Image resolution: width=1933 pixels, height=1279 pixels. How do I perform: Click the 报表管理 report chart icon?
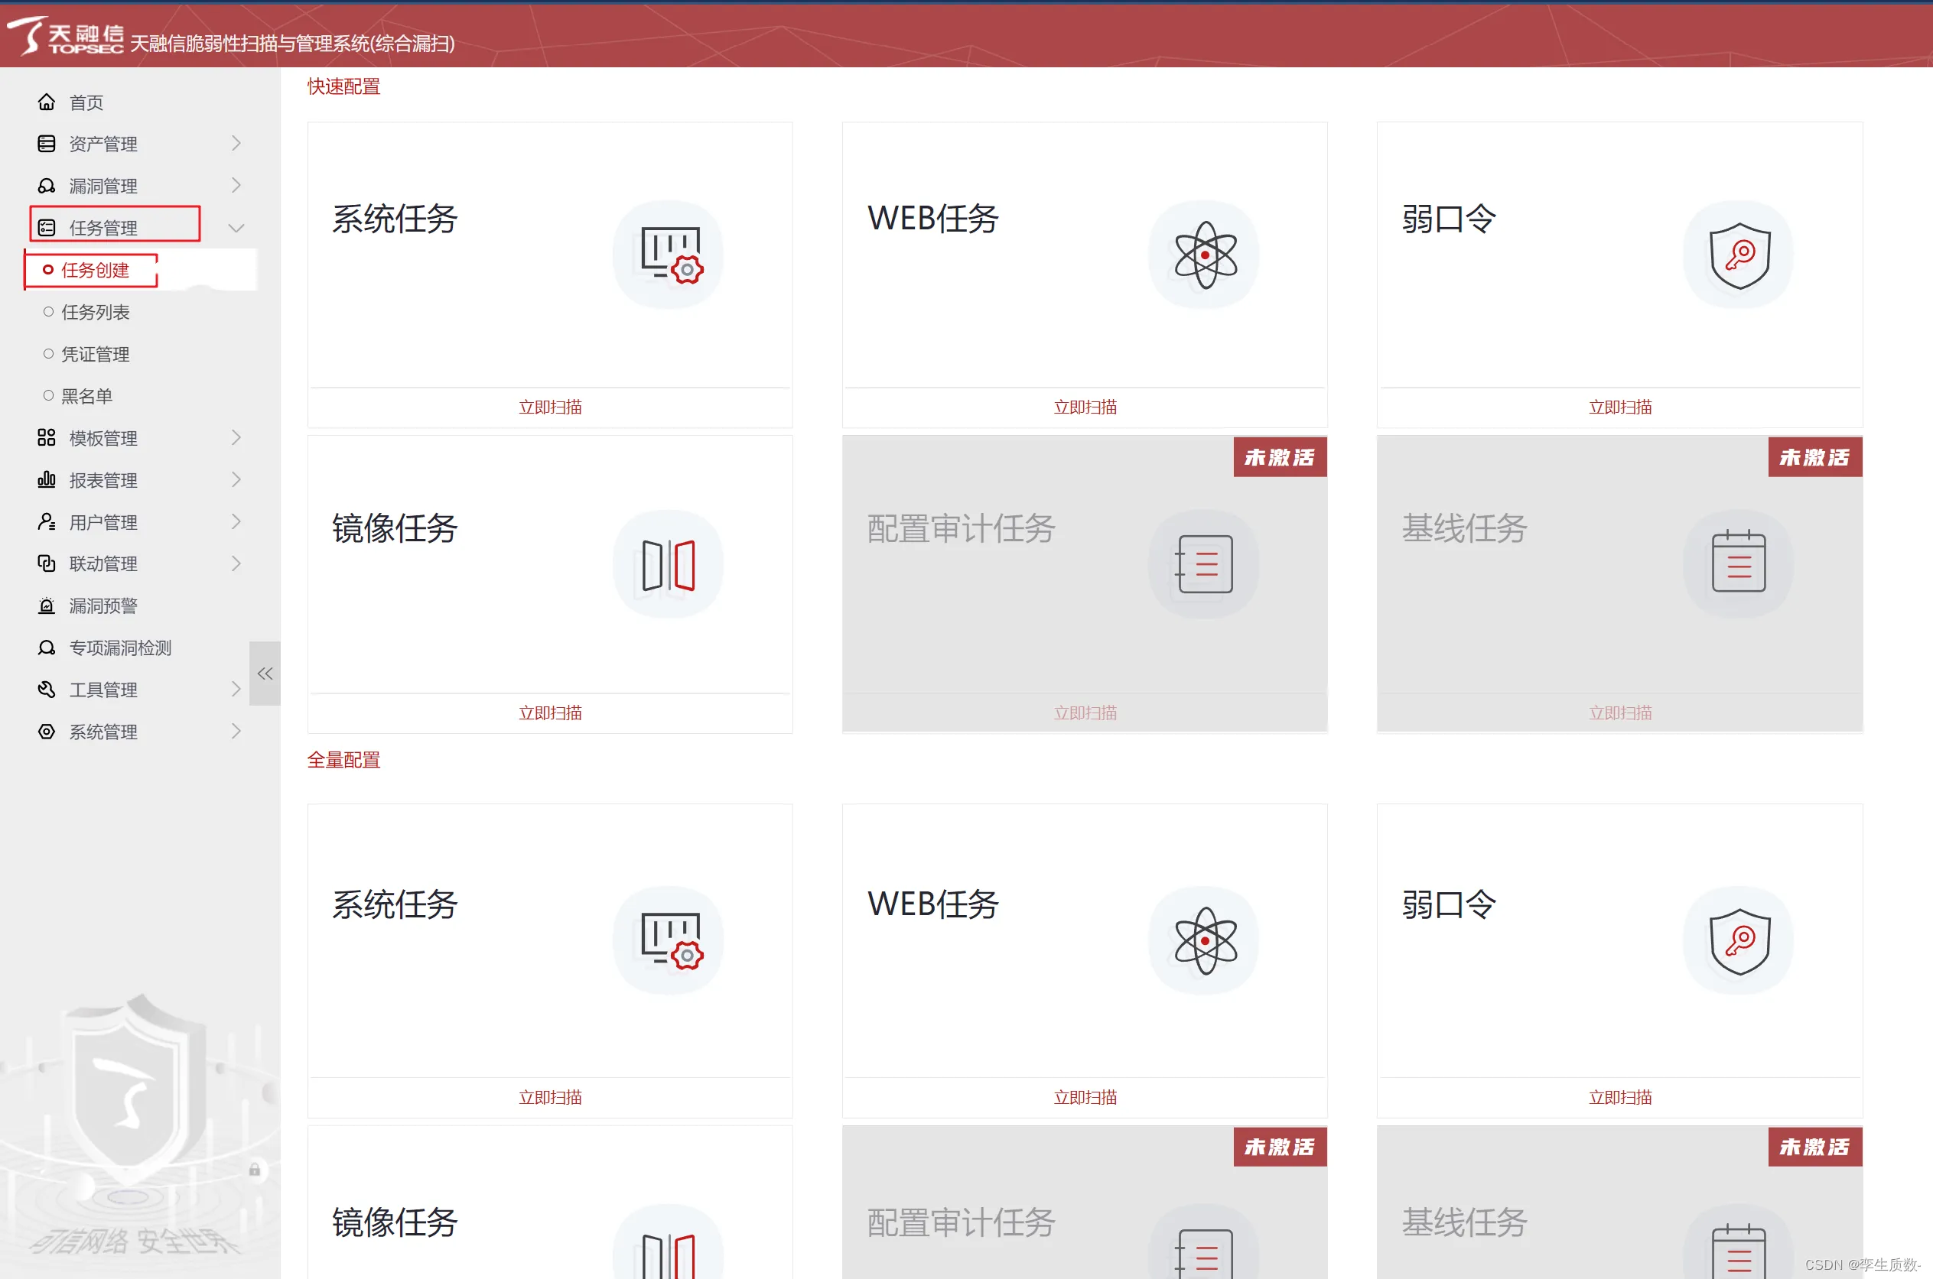(x=47, y=479)
